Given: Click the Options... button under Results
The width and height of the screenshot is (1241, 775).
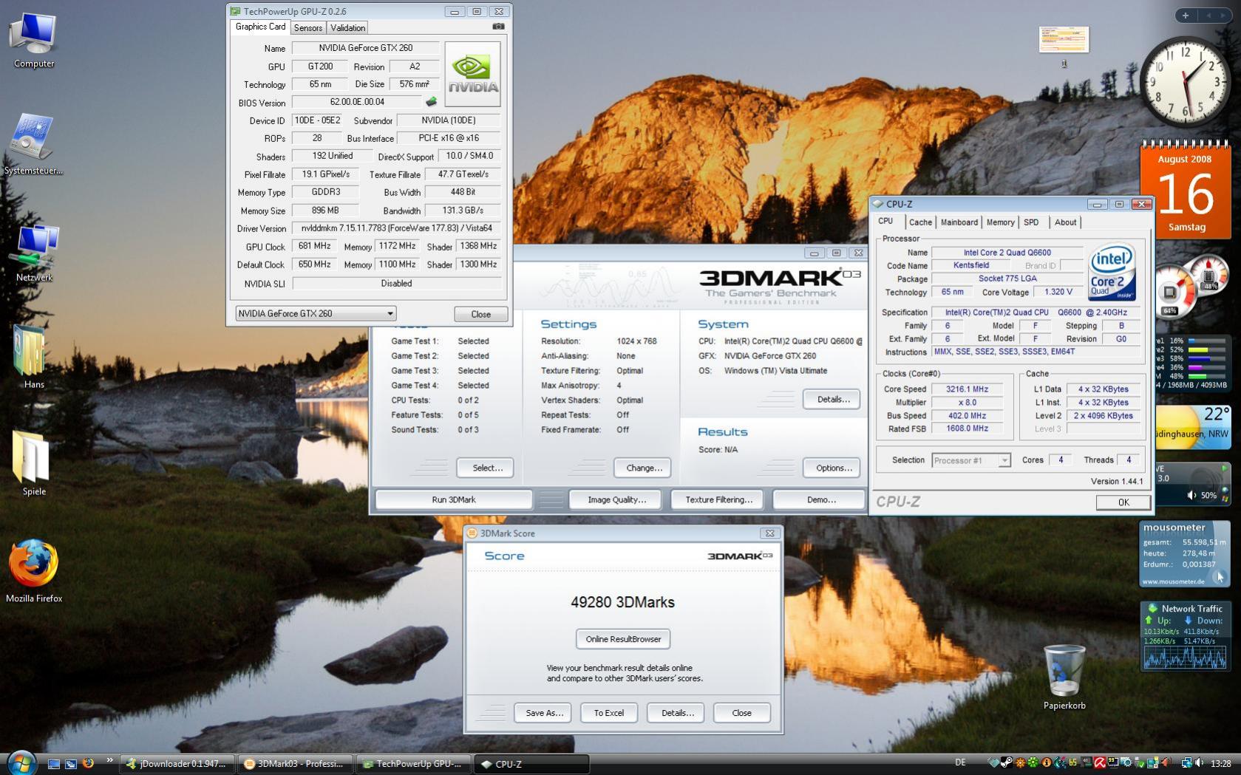Looking at the screenshot, I should click(833, 468).
